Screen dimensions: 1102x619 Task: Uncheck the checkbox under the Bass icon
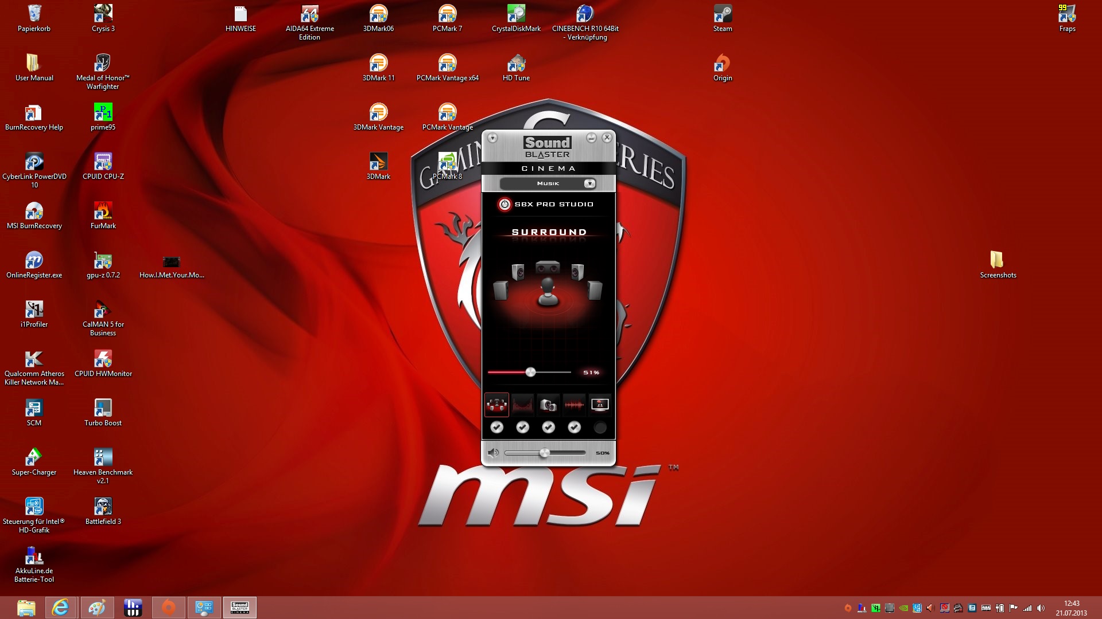548,427
